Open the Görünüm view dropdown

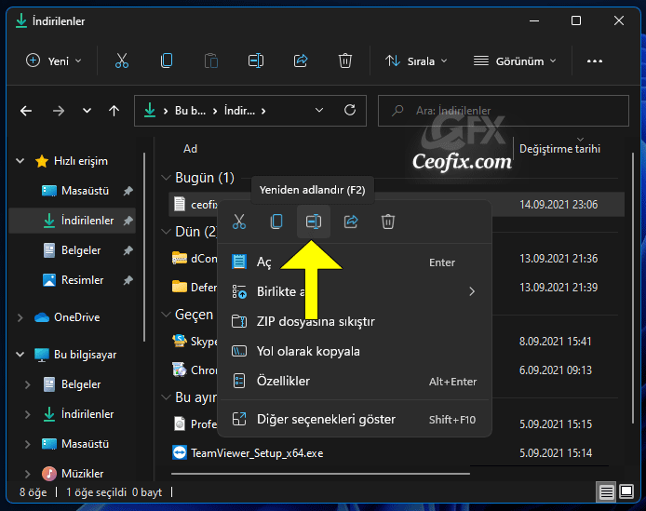click(x=515, y=61)
